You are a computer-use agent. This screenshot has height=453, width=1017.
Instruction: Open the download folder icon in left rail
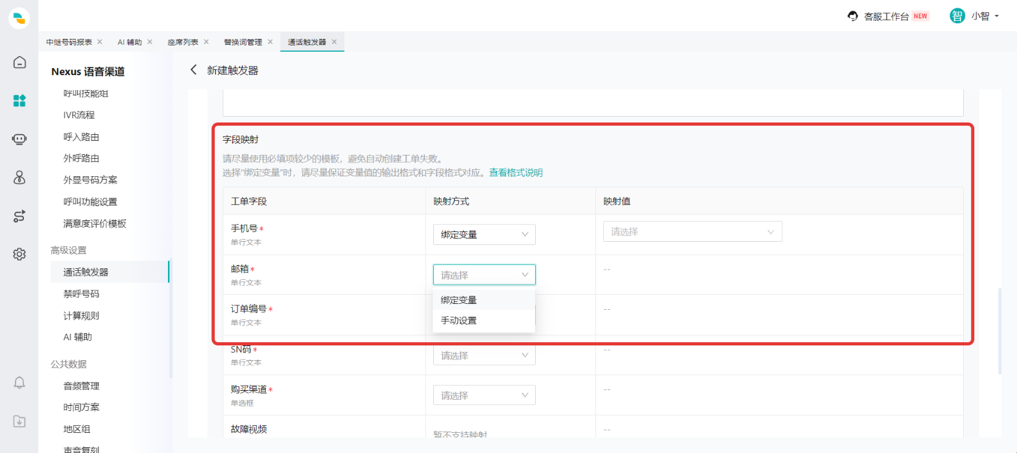(19, 421)
